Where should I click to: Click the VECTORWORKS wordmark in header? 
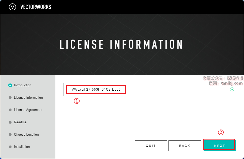[36, 7]
